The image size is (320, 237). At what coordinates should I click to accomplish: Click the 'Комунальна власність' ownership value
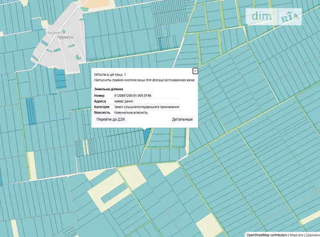coord(131,112)
